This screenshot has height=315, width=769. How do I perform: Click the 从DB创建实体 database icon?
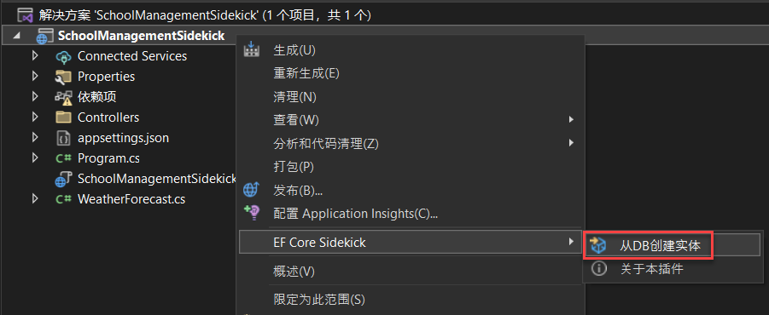598,245
